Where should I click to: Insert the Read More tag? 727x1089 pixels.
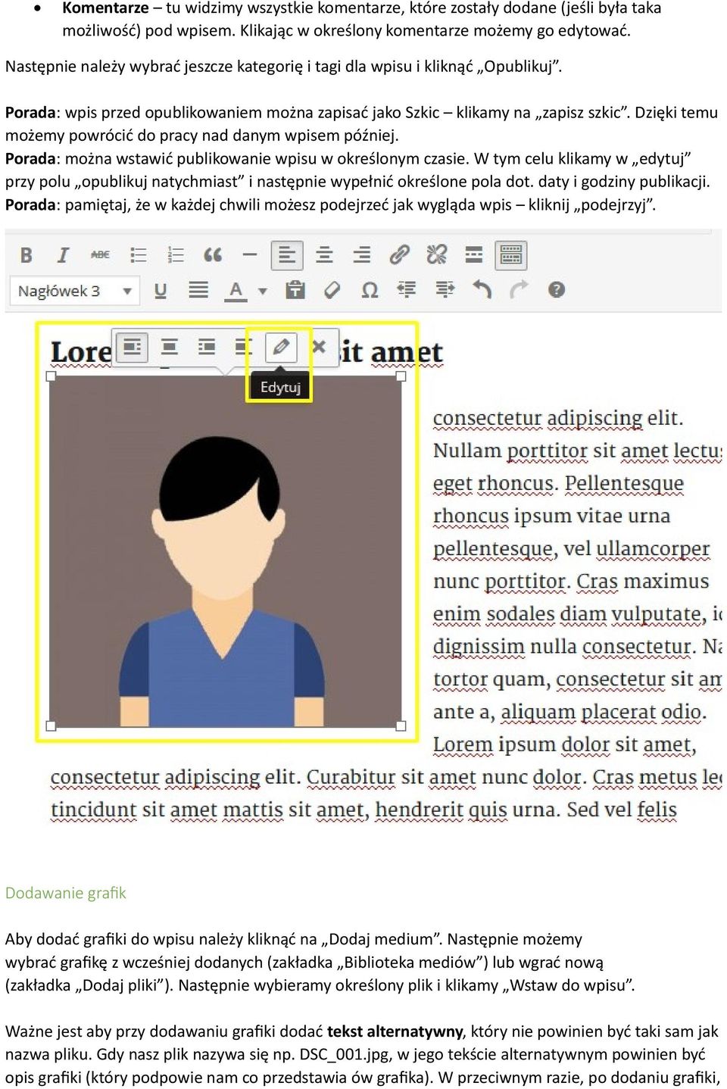[x=474, y=255]
